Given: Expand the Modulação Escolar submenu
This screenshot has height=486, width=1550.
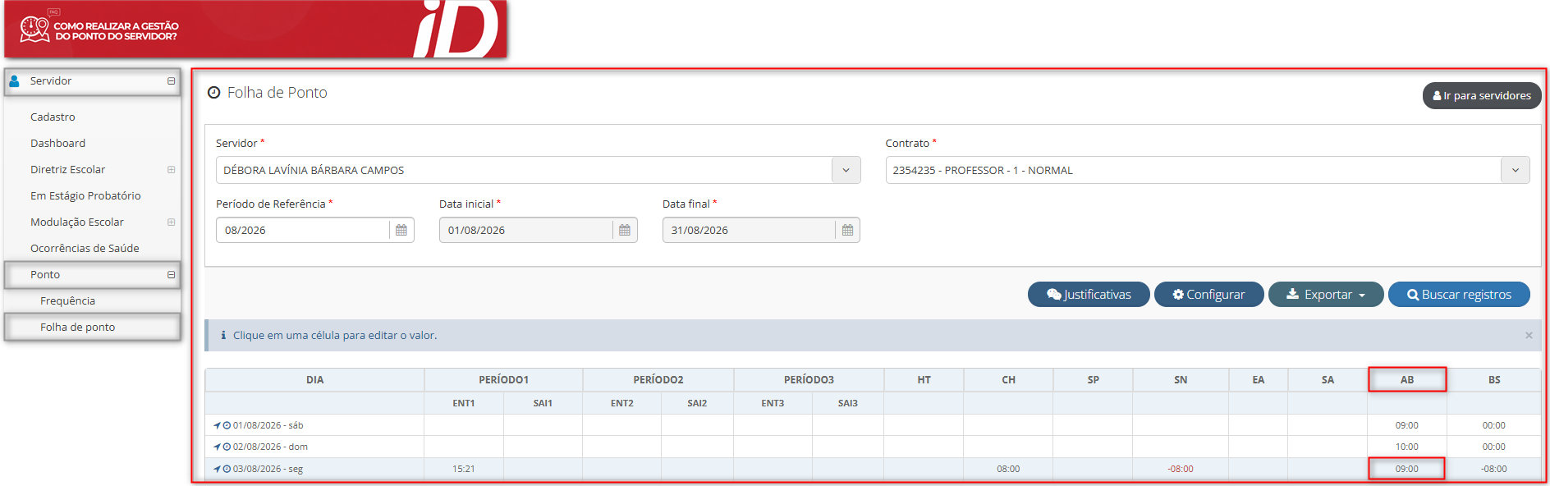Looking at the screenshot, I should pos(171,222).
